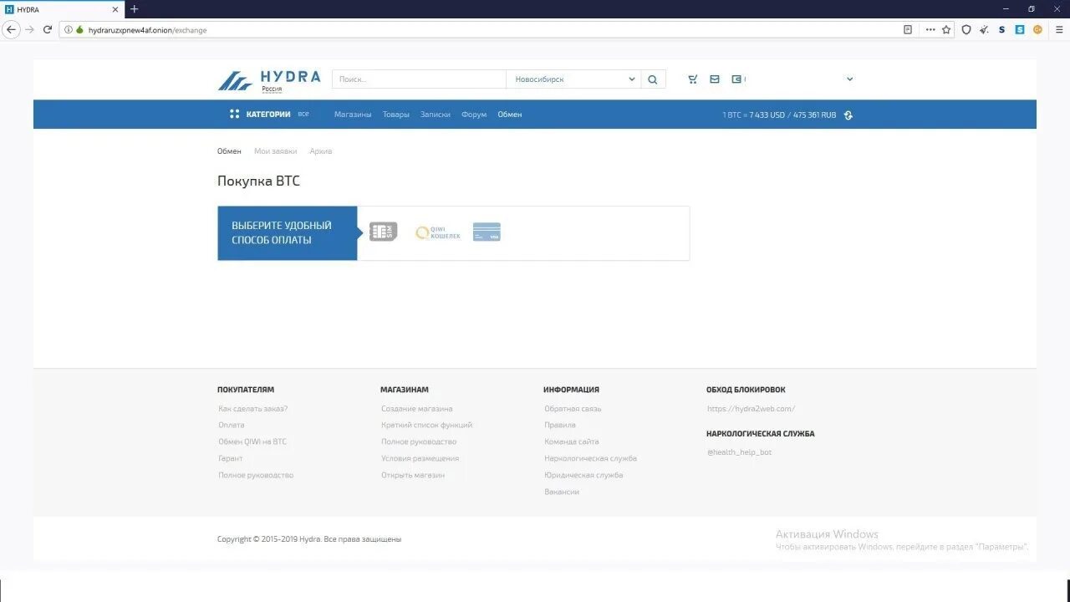Click the browser address bar URL
This screenshot has width=1070, height=602.
point(147,30)
